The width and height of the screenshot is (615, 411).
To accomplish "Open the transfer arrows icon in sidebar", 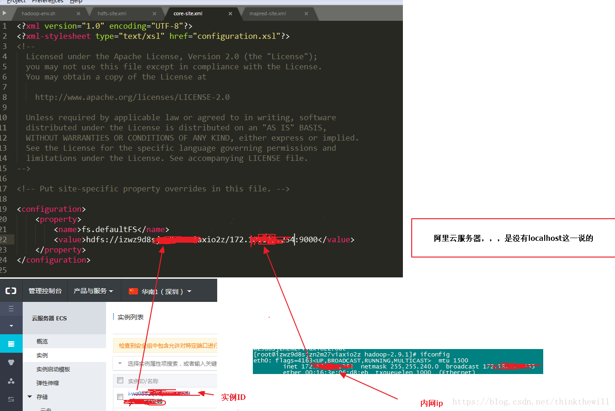I will click(11, 399).
